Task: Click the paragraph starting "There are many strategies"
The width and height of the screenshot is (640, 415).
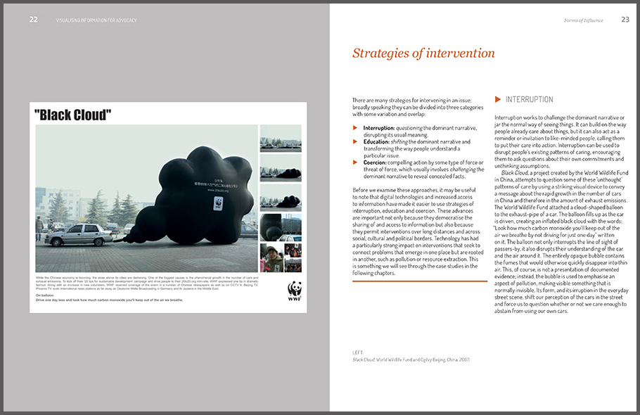Action: (x=418, y=107)
